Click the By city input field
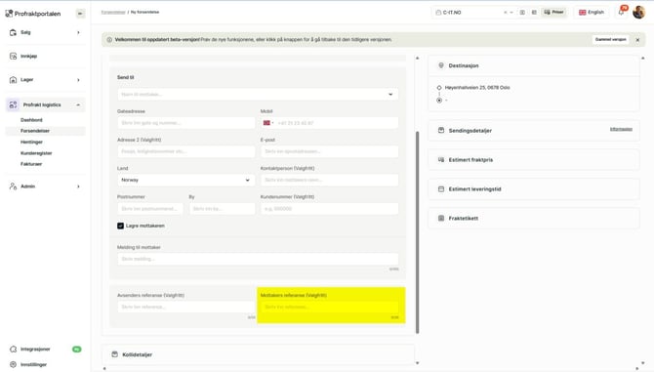 click(222, 209)
